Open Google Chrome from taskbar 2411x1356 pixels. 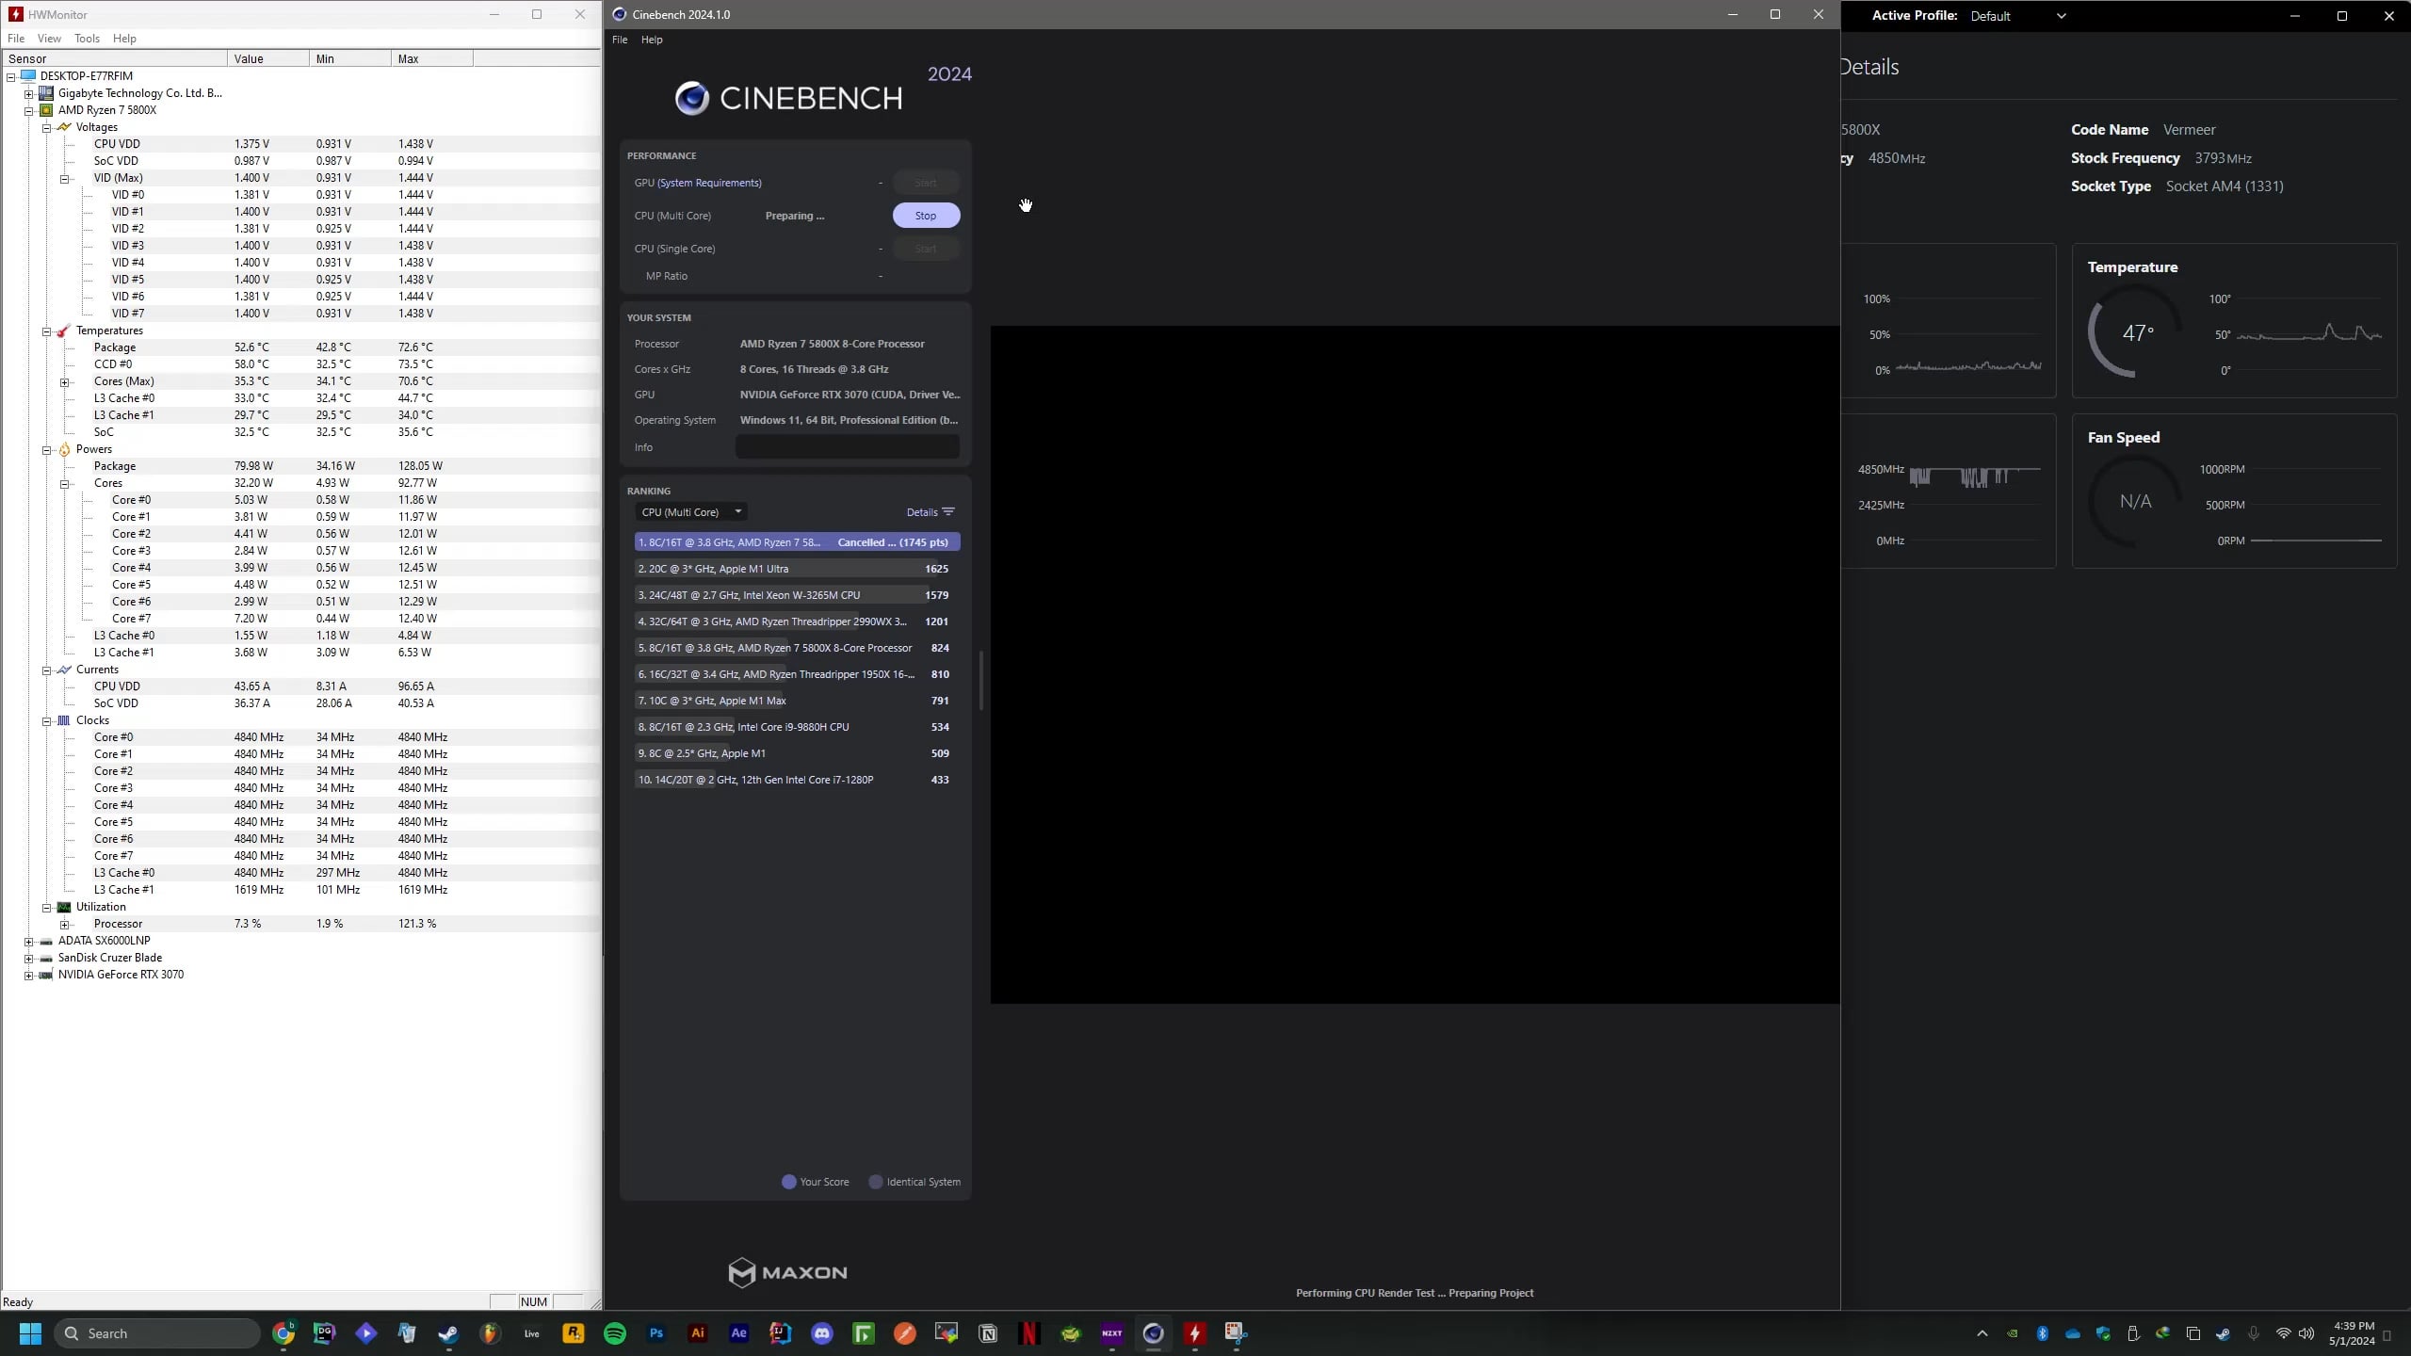[283, 1333]
